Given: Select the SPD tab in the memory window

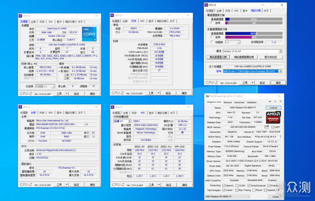Looking at the screenshot, I should (142, 21).
